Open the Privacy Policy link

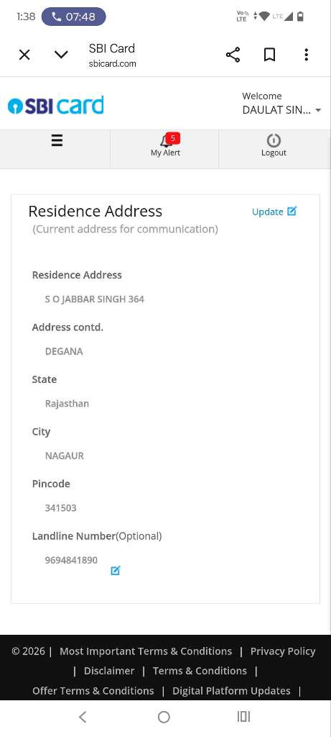point(283,651)
